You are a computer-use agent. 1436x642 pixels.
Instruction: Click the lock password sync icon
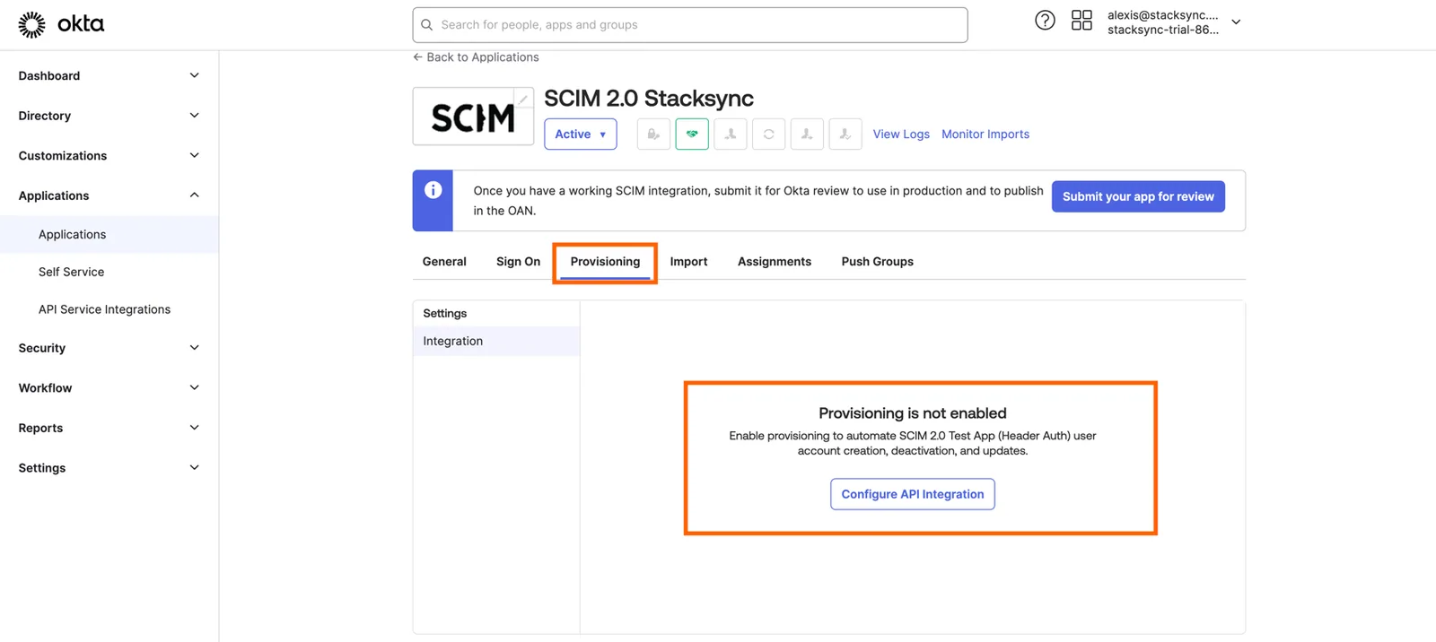tap(653, 134)
